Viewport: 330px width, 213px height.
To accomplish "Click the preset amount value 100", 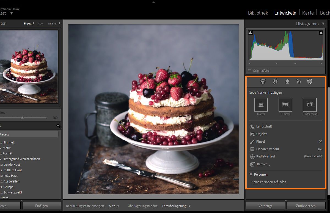I will 55,118.
